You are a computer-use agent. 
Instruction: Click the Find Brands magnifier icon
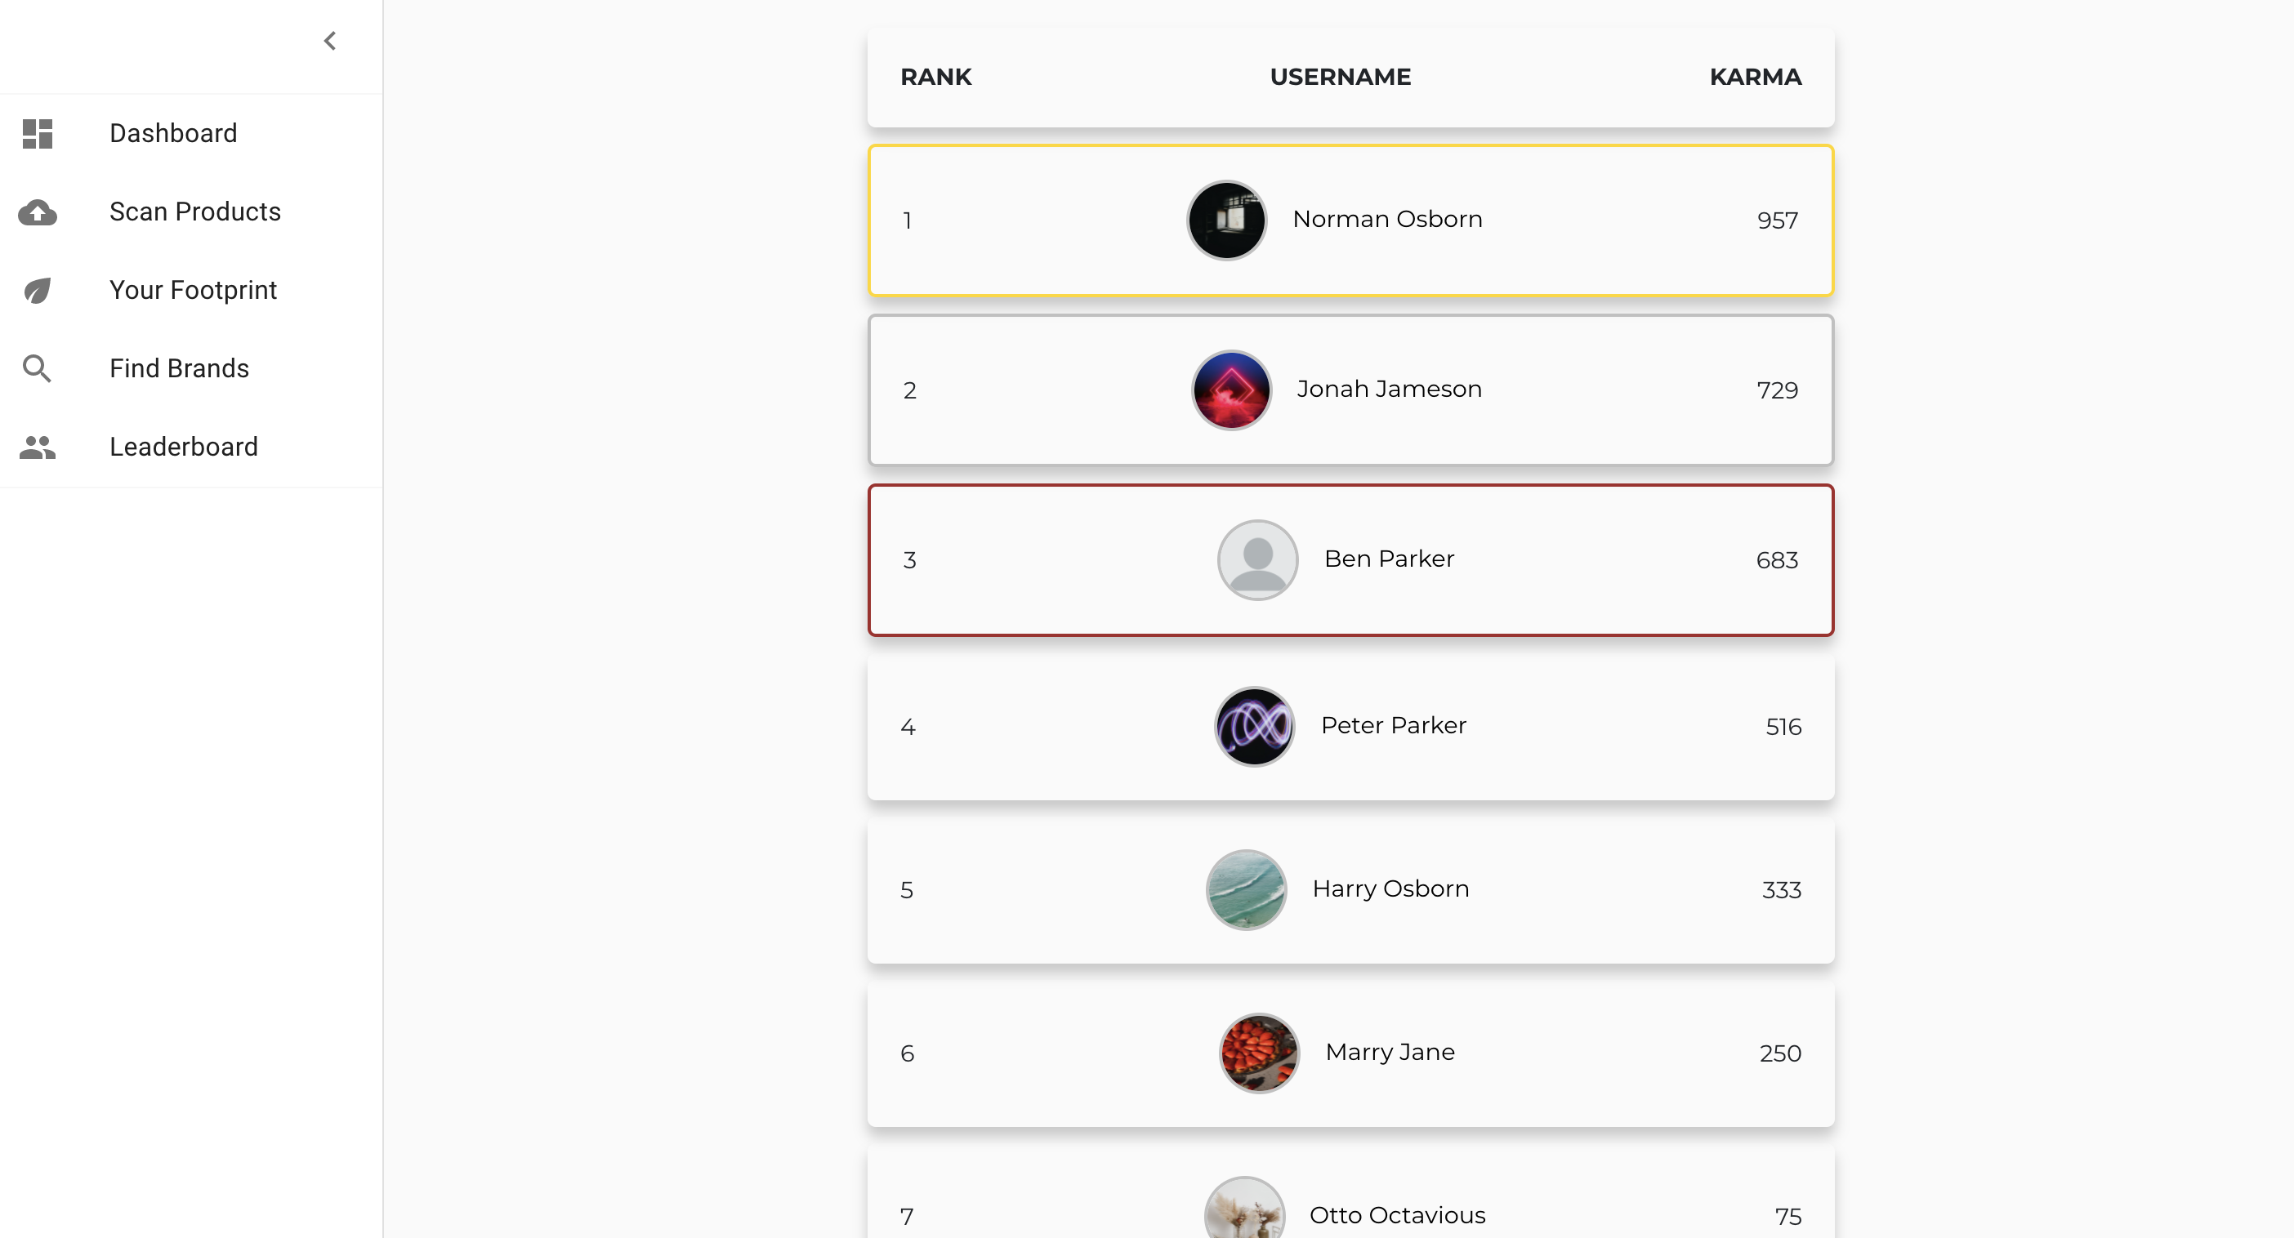click(38, 368)
